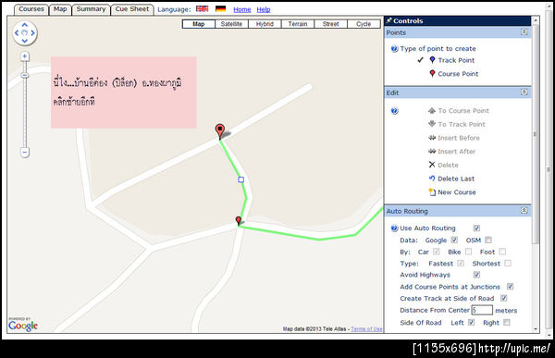Image resolution: width=555 pixels, height=358 pixels.
Task: Select Shortest route type checkbox
Action: (508, 263)
